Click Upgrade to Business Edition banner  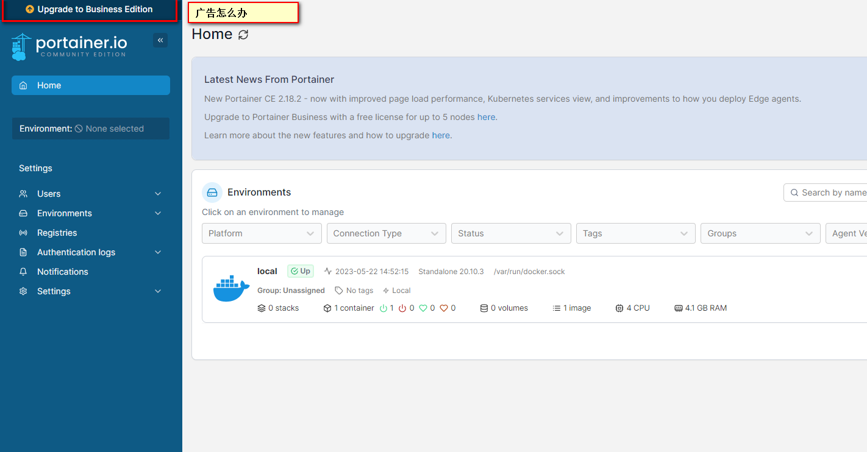pos(90,10)
